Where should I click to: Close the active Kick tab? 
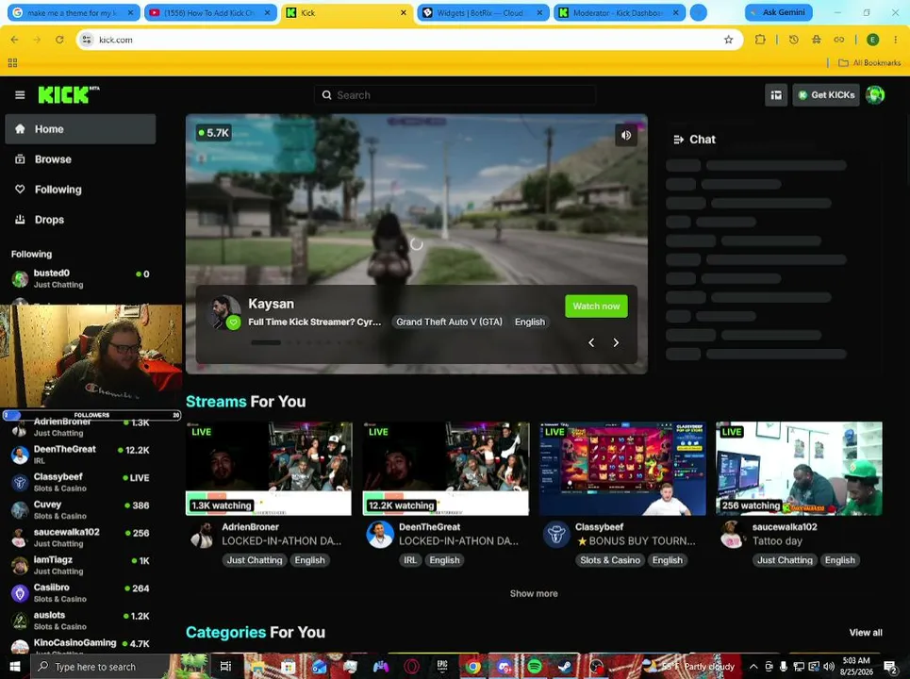coord(404,13)
